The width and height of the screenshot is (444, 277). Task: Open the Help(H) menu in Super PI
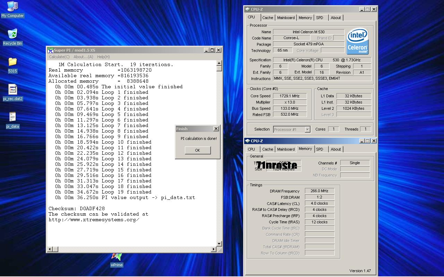pos(103,57)
